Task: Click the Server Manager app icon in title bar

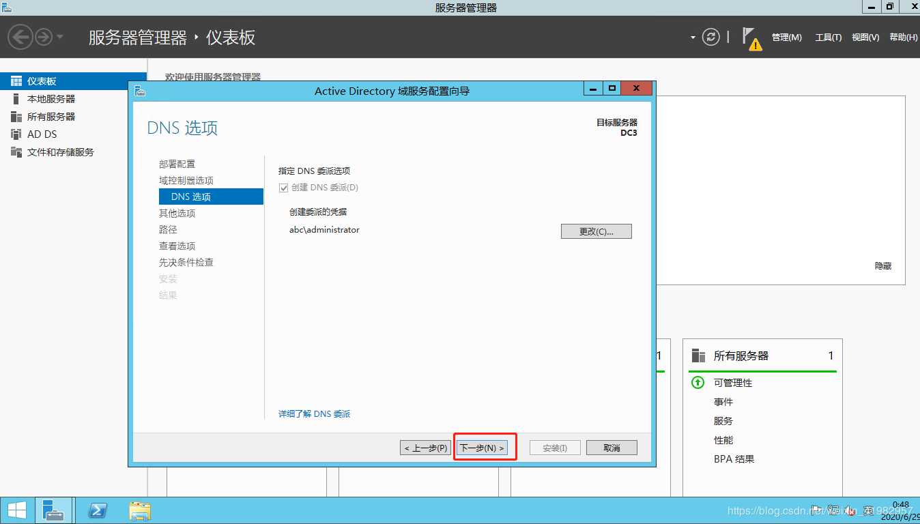Action: (x=6, y=7)
